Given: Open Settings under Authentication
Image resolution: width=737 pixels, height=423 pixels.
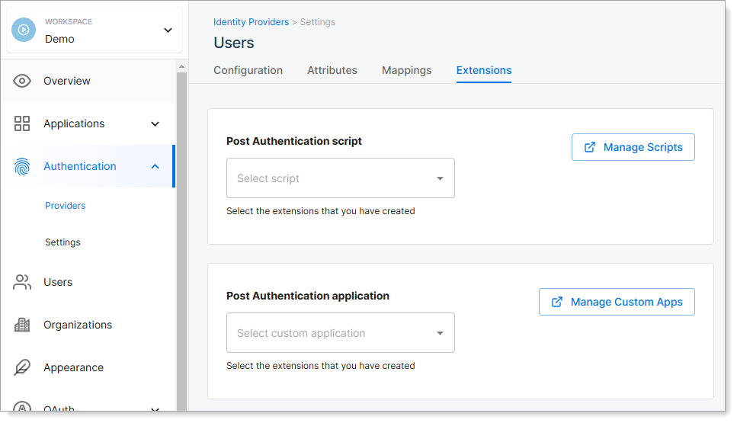Looking at the screenshot, I should click(62, 242).
